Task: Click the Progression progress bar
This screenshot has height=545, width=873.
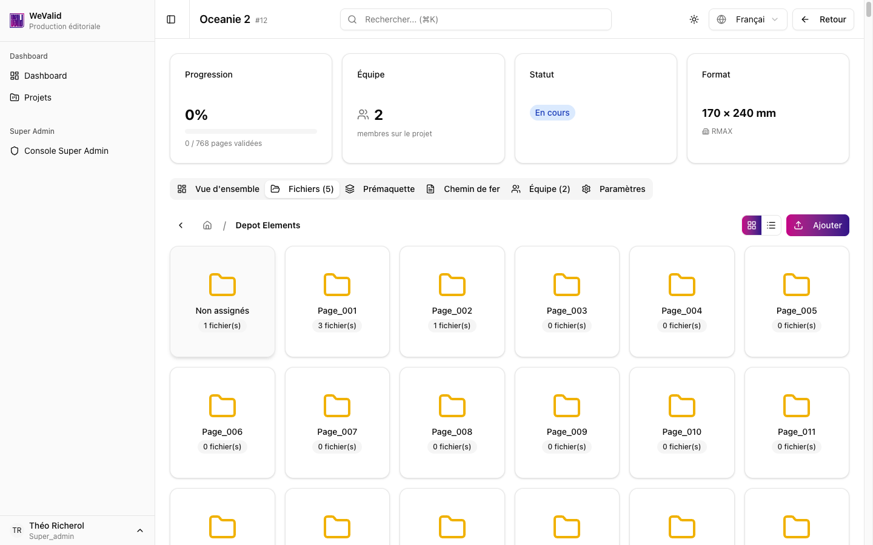Action: [250, 130]
